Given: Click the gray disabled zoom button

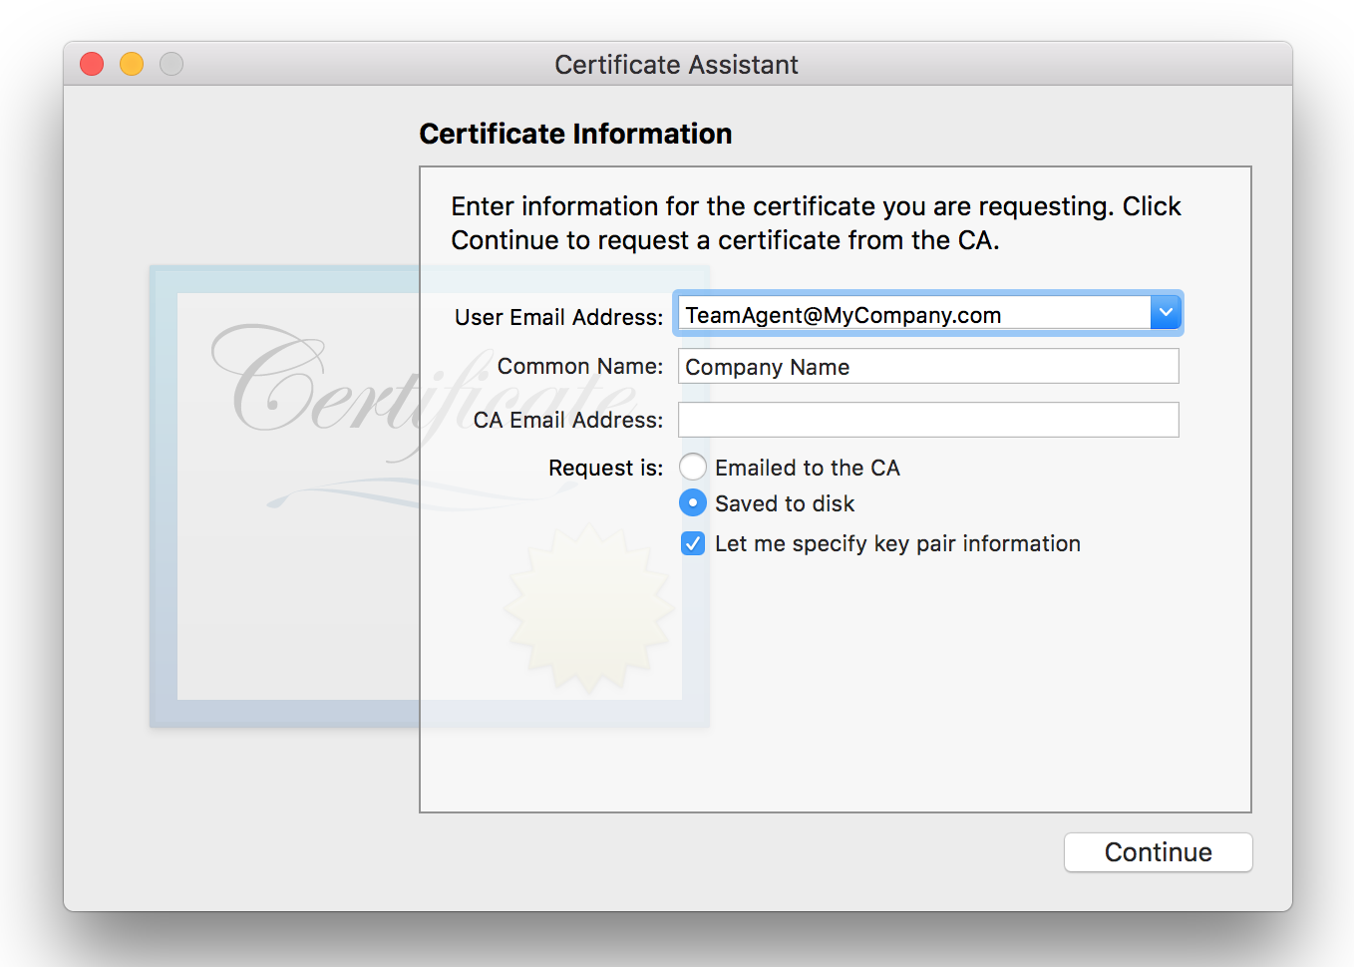Looking at the screenshot, I should pos(171,64).
